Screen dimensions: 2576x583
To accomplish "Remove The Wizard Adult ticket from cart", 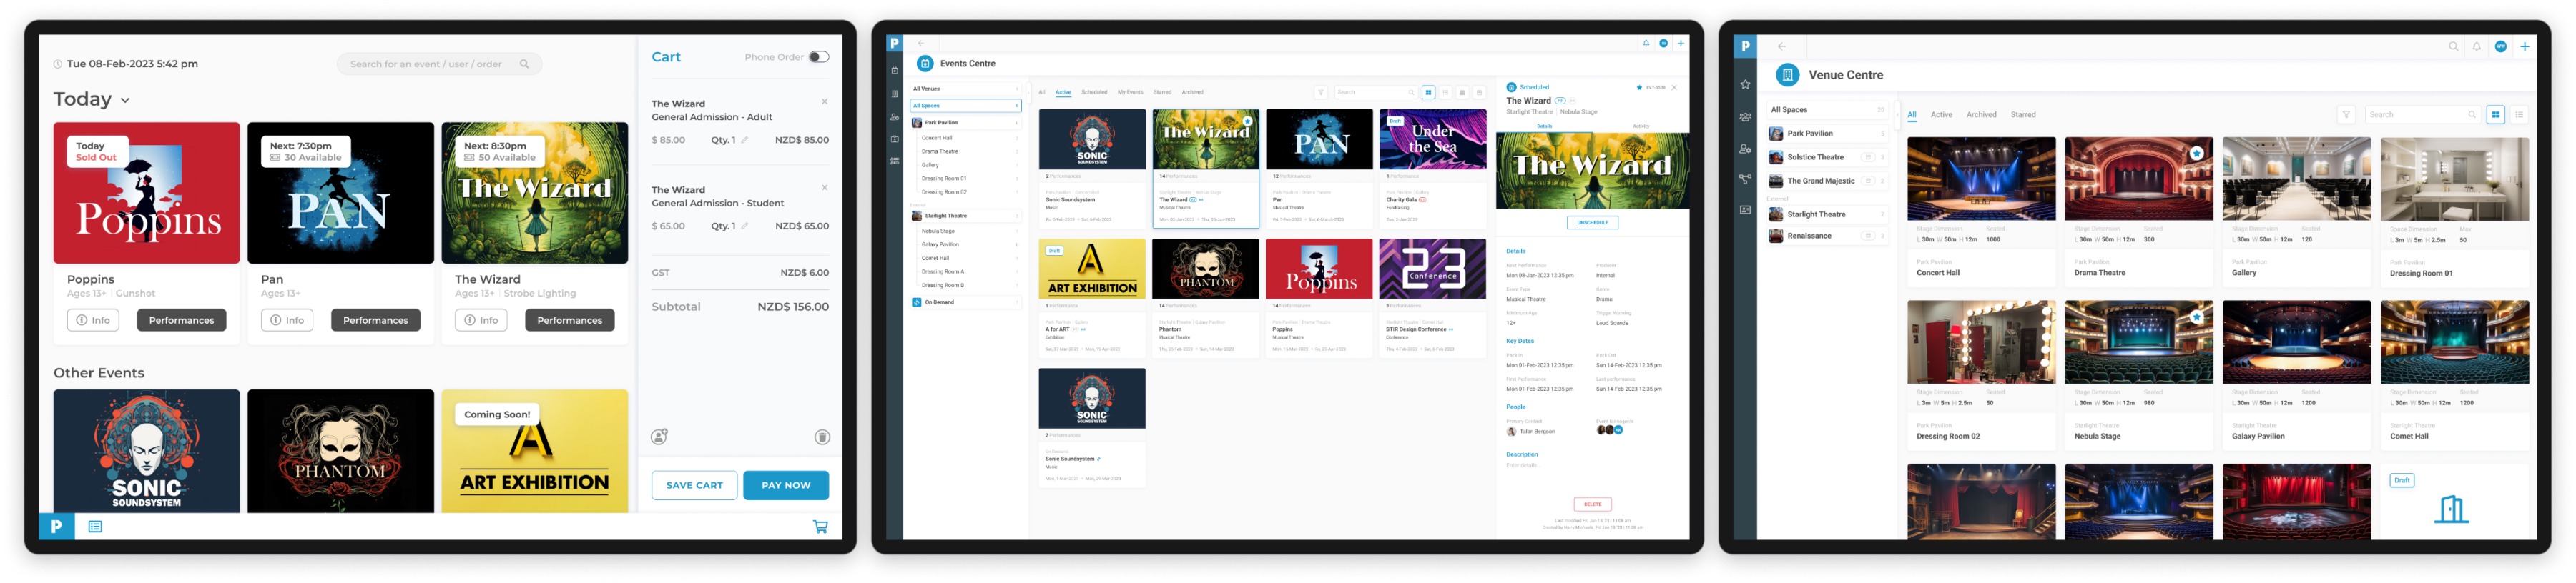I will (824, 102).
